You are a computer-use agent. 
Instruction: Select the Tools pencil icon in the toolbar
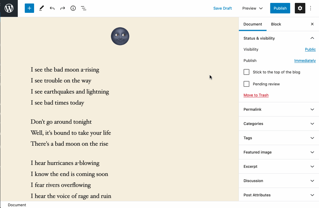[x=41, y=8]
